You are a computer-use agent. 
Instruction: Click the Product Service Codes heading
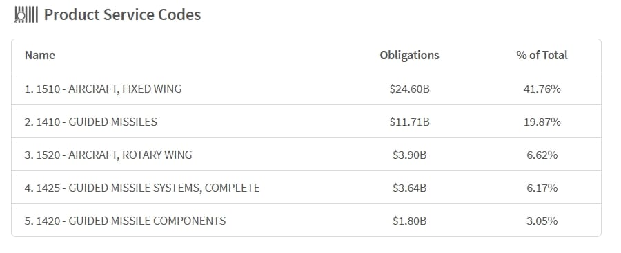point(122,14)
